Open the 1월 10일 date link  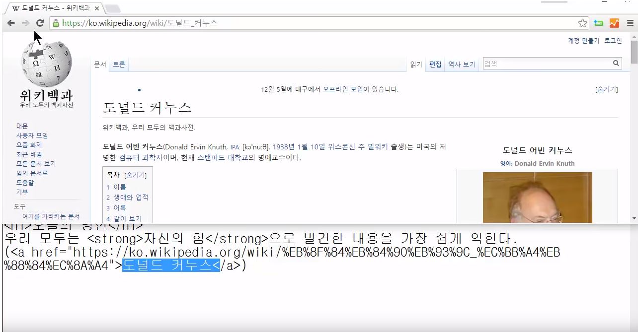[x=311, y=147]
